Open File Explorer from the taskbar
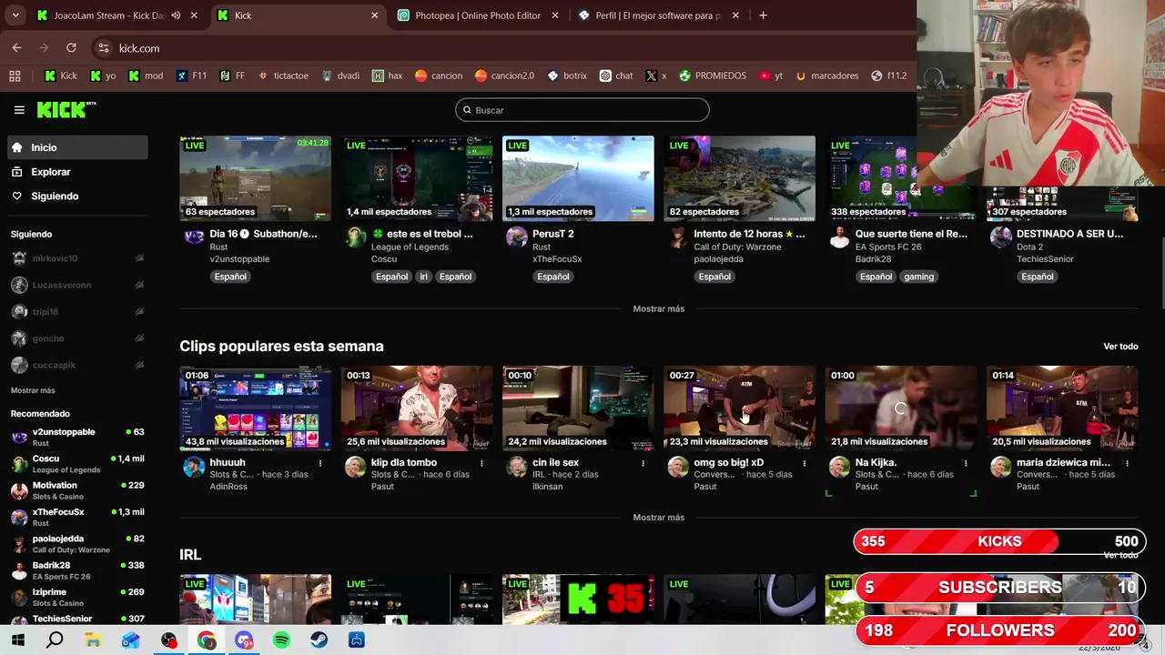Viewport: 1165px width, 655px height. 93,640
